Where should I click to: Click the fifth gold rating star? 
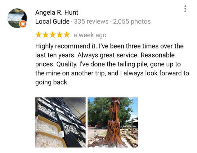[x=67, y=35]
